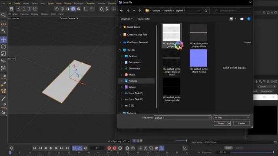Viewport: 278px width, 156px height.
Task: Select the Scale tool in left toolbar
Action: pyautogui.click(x=3, y=54)
